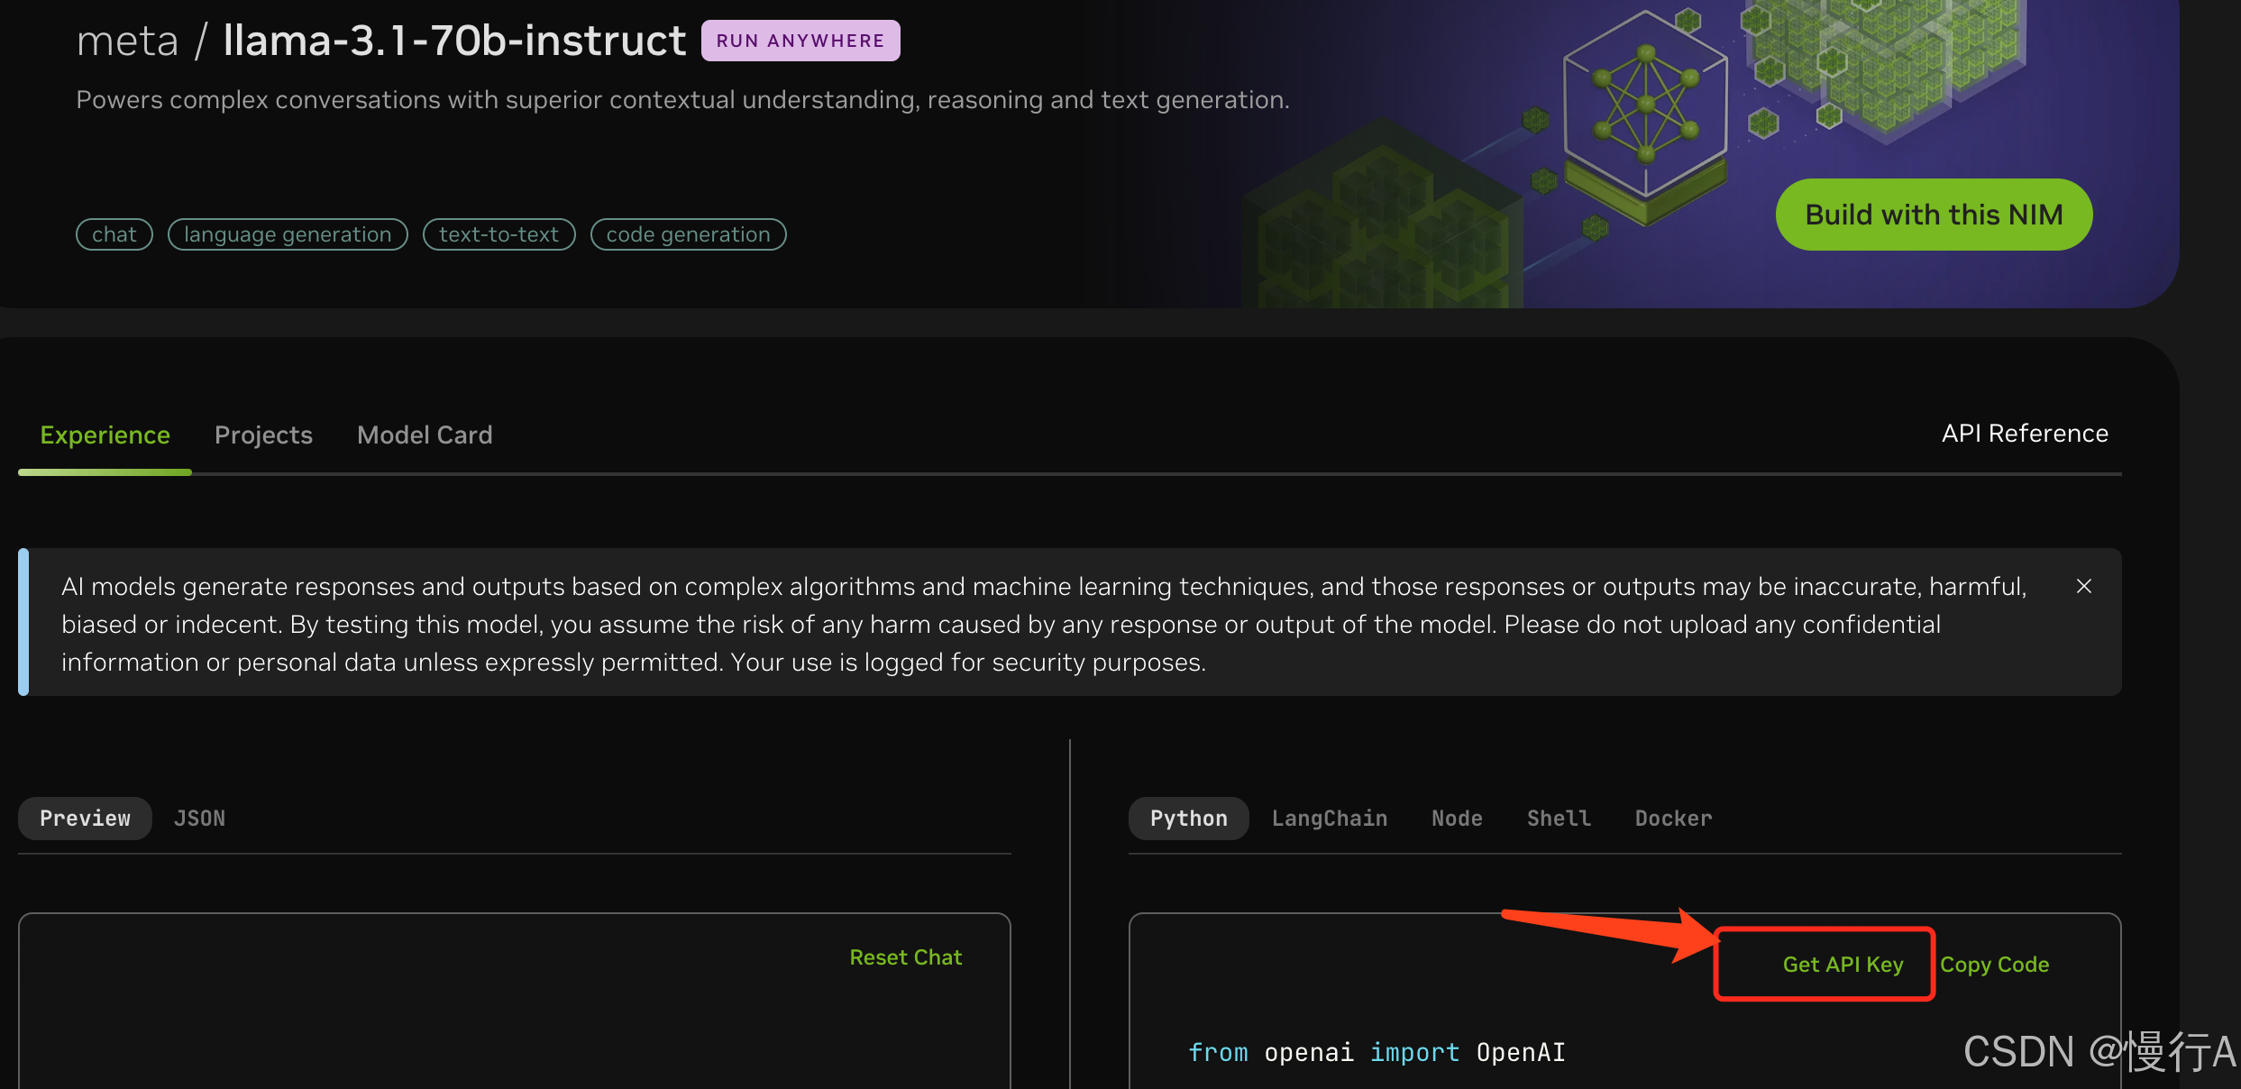The width and height of the screenshot is (2241, 1089).
Task: Switch to the Projects tab
Action: tap(262, 435)
